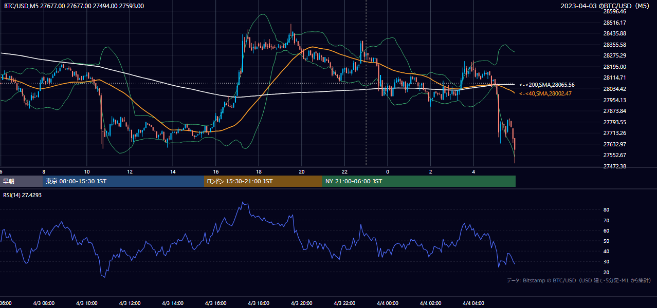The height and width of the screenshot is (308, 657).
Task: Click the bottom time label 4/4 04:00
Action: [x=473, y=303]
